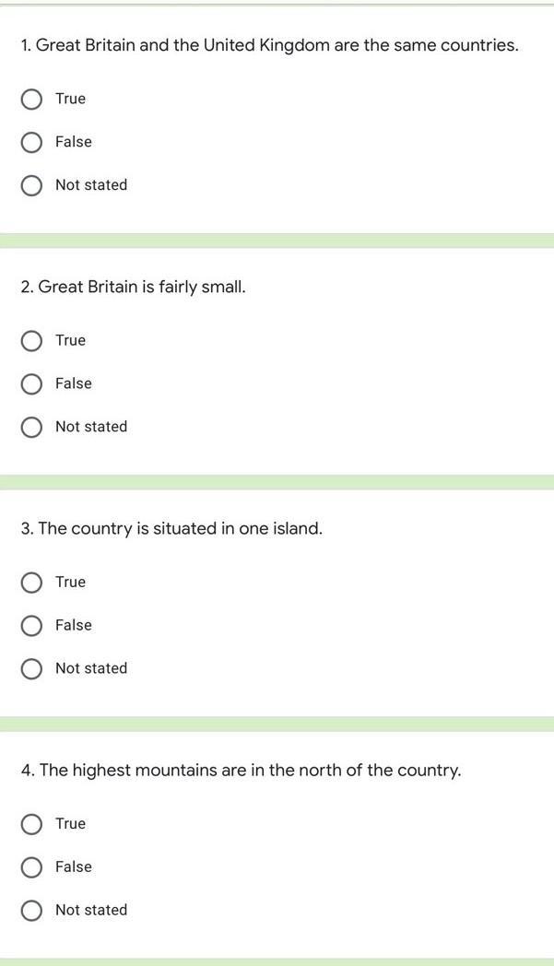Mark False for question 4

click(31, 866)
